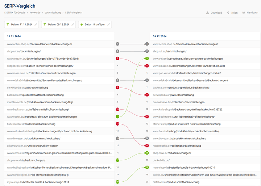
Task: Open www.pati-versand.de backmischungen-mehle link
Action: tap(187, 73)
